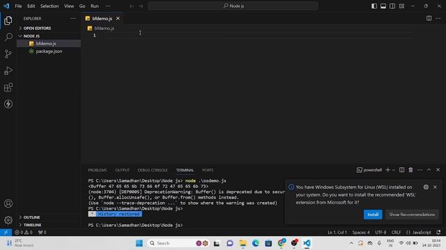Switch to the Ports panel tab
Viewport: 446px width, 250px height.
208,170
